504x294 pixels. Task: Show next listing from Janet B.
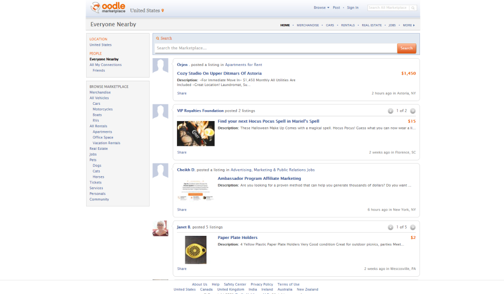pyautogui.click(x=413, y=227)
